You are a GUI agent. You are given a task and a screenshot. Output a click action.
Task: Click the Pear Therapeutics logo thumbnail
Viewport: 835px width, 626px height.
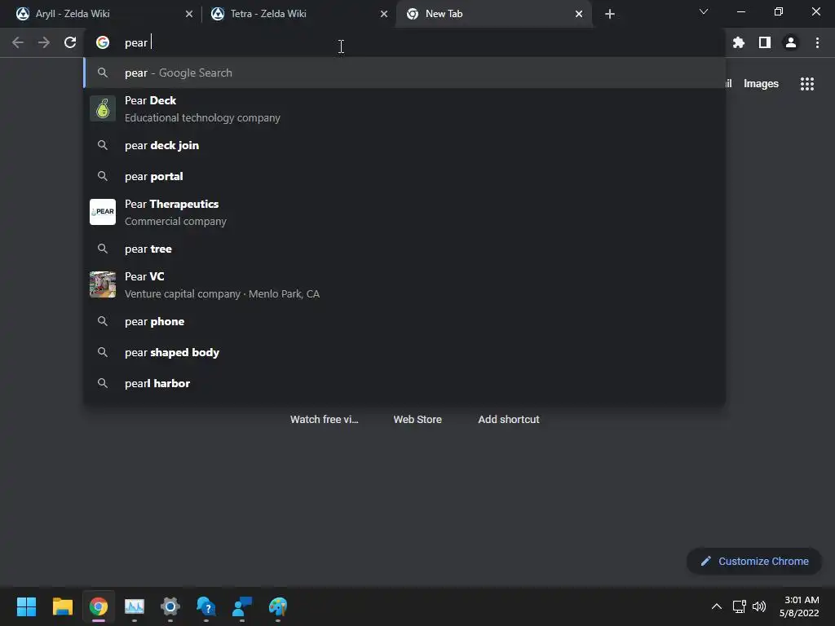[103, 212]
